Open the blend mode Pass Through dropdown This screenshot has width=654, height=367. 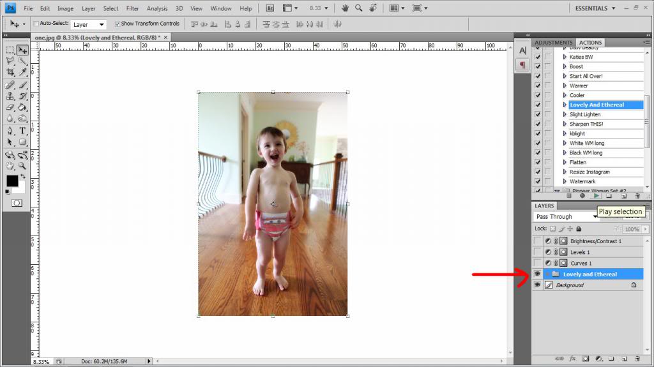(x=567, y=216)
